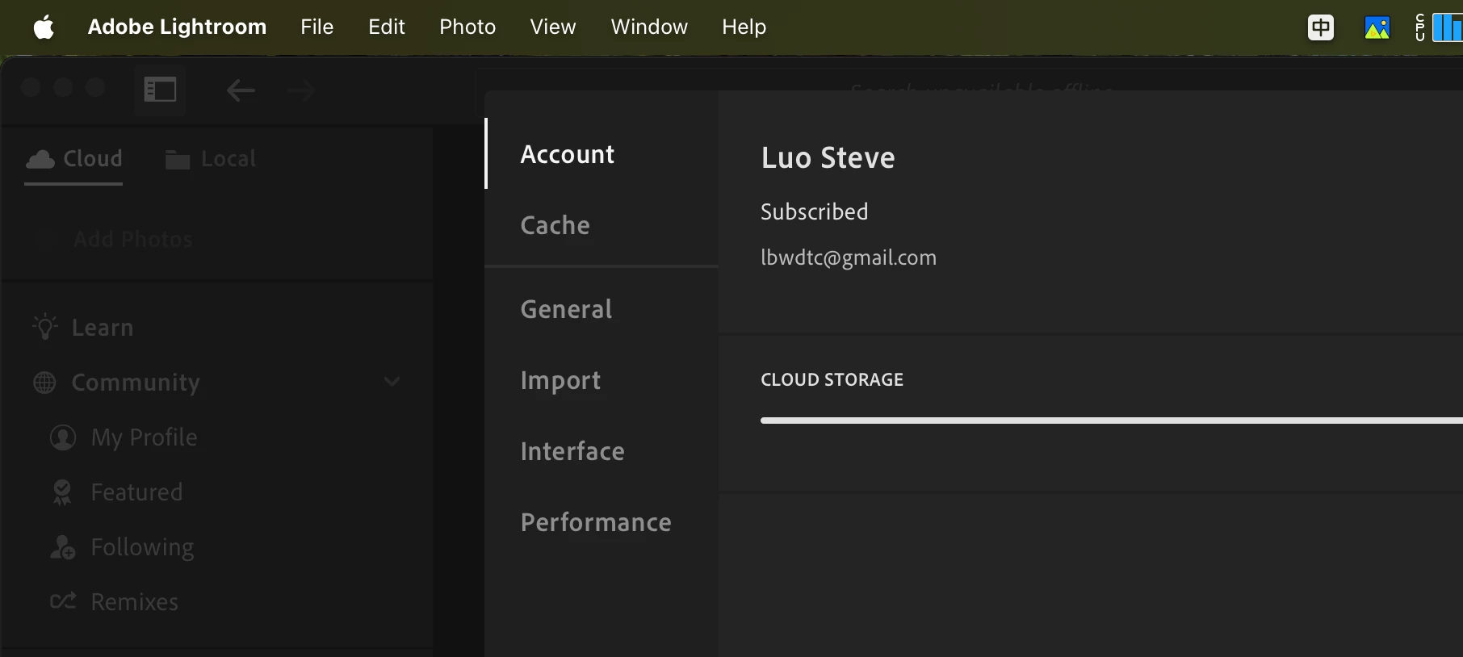Open My Profile in sidebar
Image resolution: width=1463 pixels, height=657 pixels.
[x=144, y=437]
